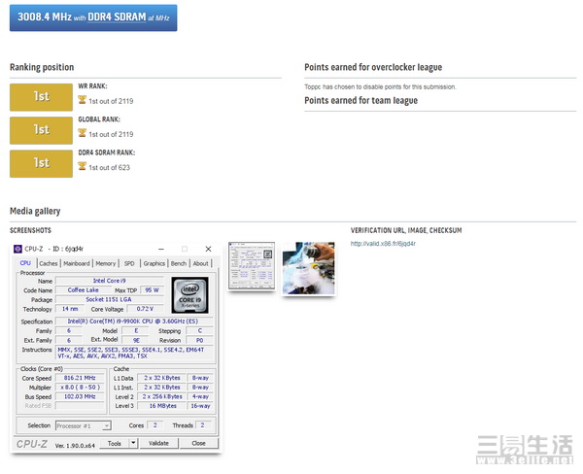This screenshot has height=474, width=583.
Task: Select the CPU tab
Action: pos(25,263)
